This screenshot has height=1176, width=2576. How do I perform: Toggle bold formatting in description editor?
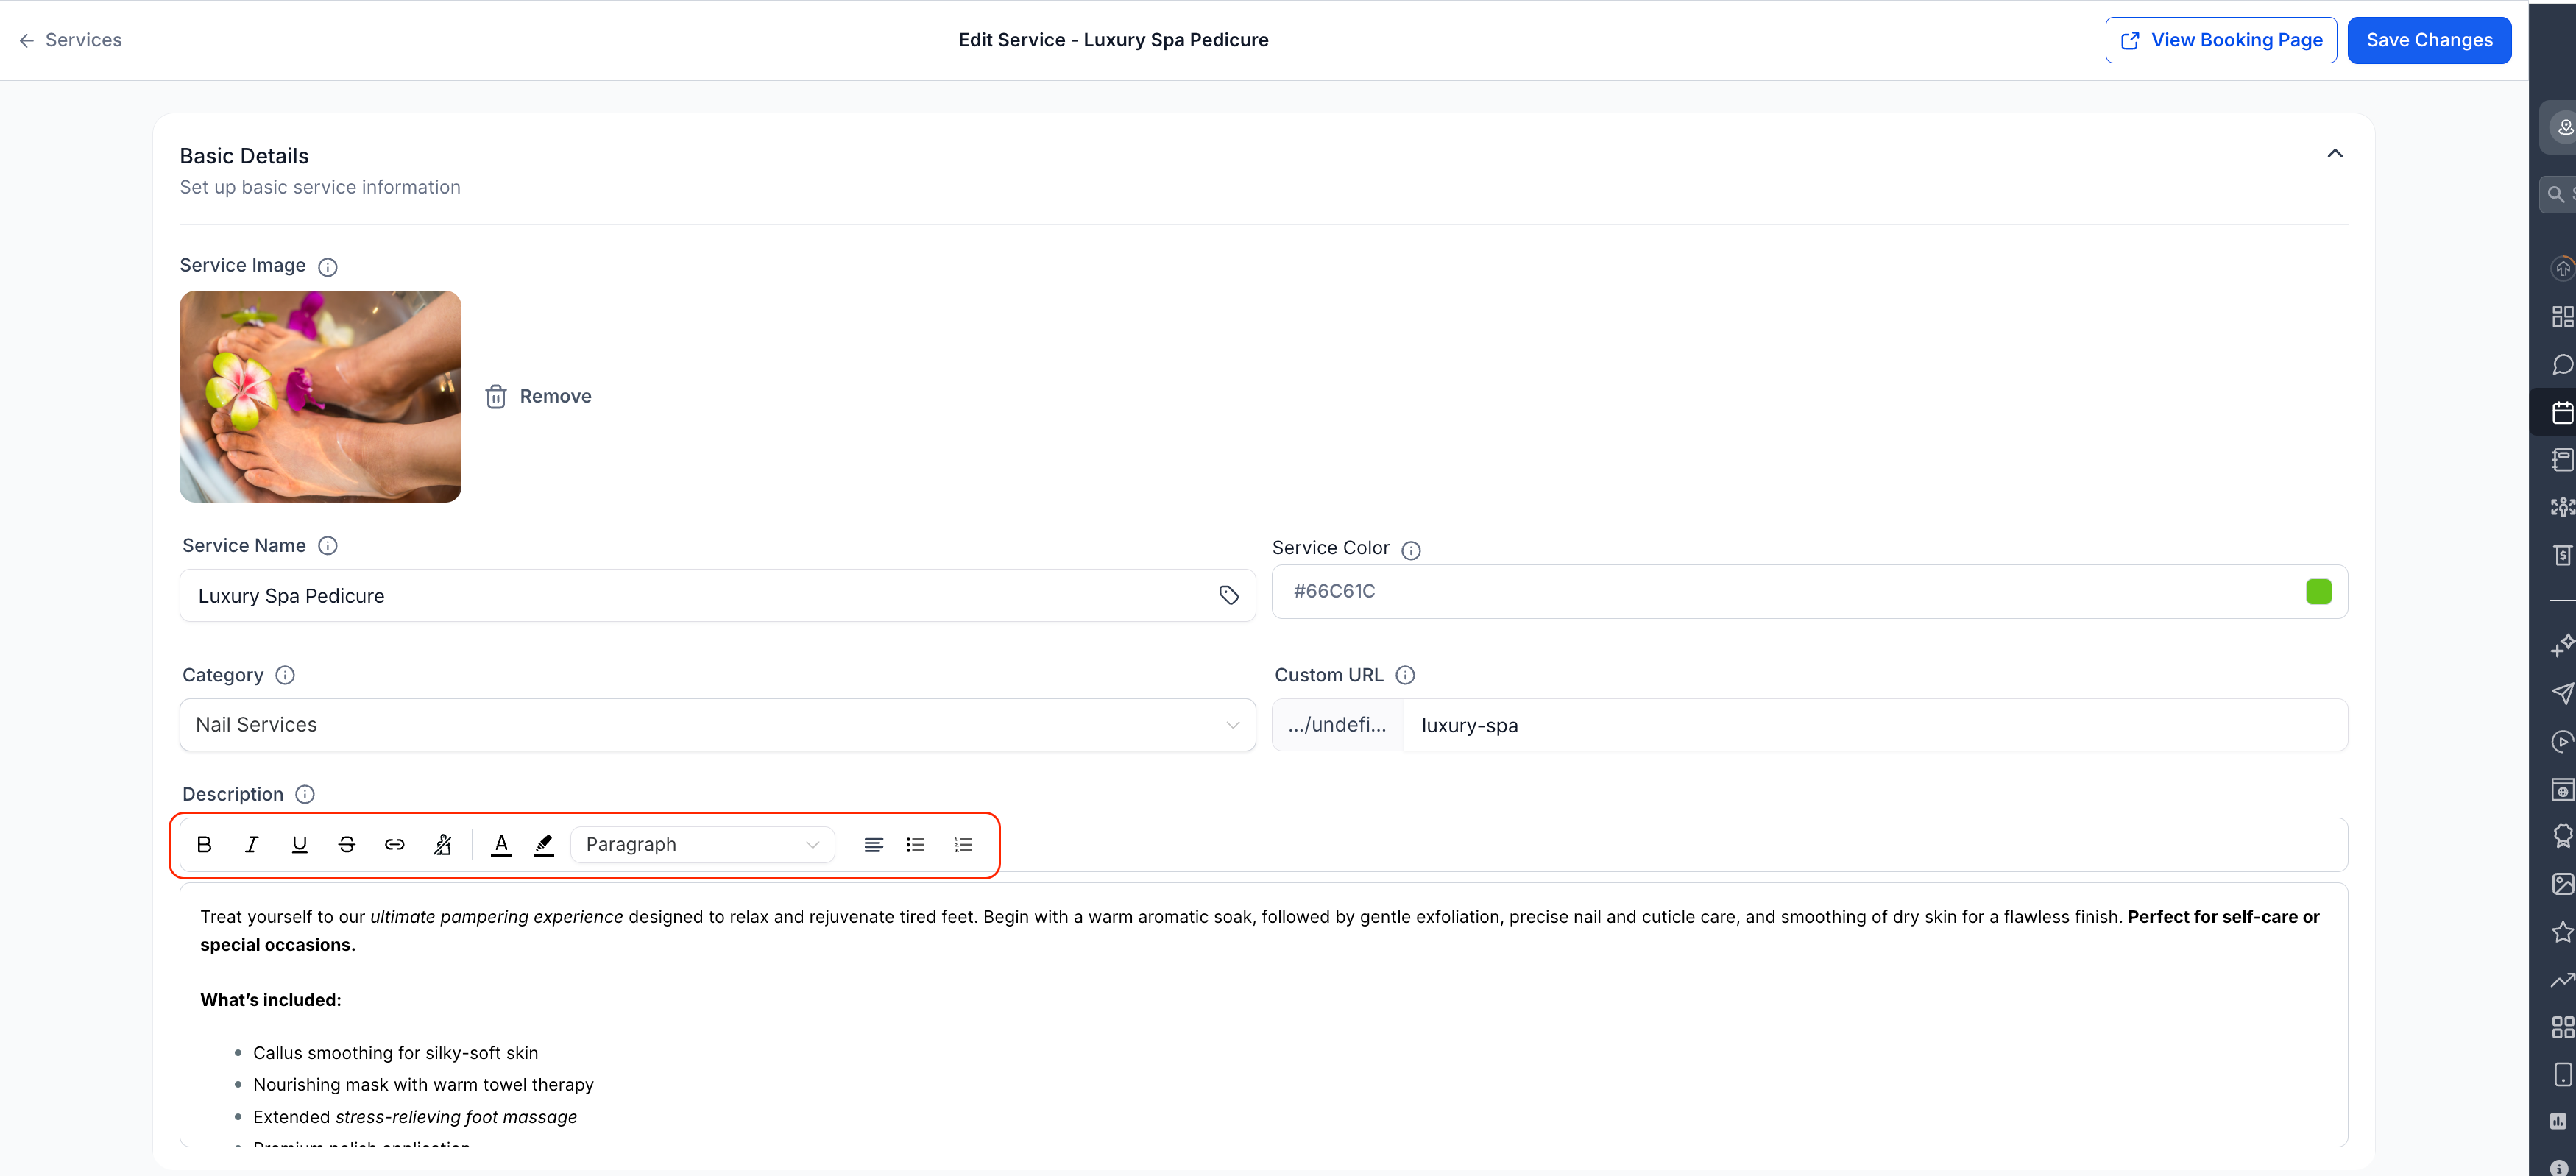204,844
